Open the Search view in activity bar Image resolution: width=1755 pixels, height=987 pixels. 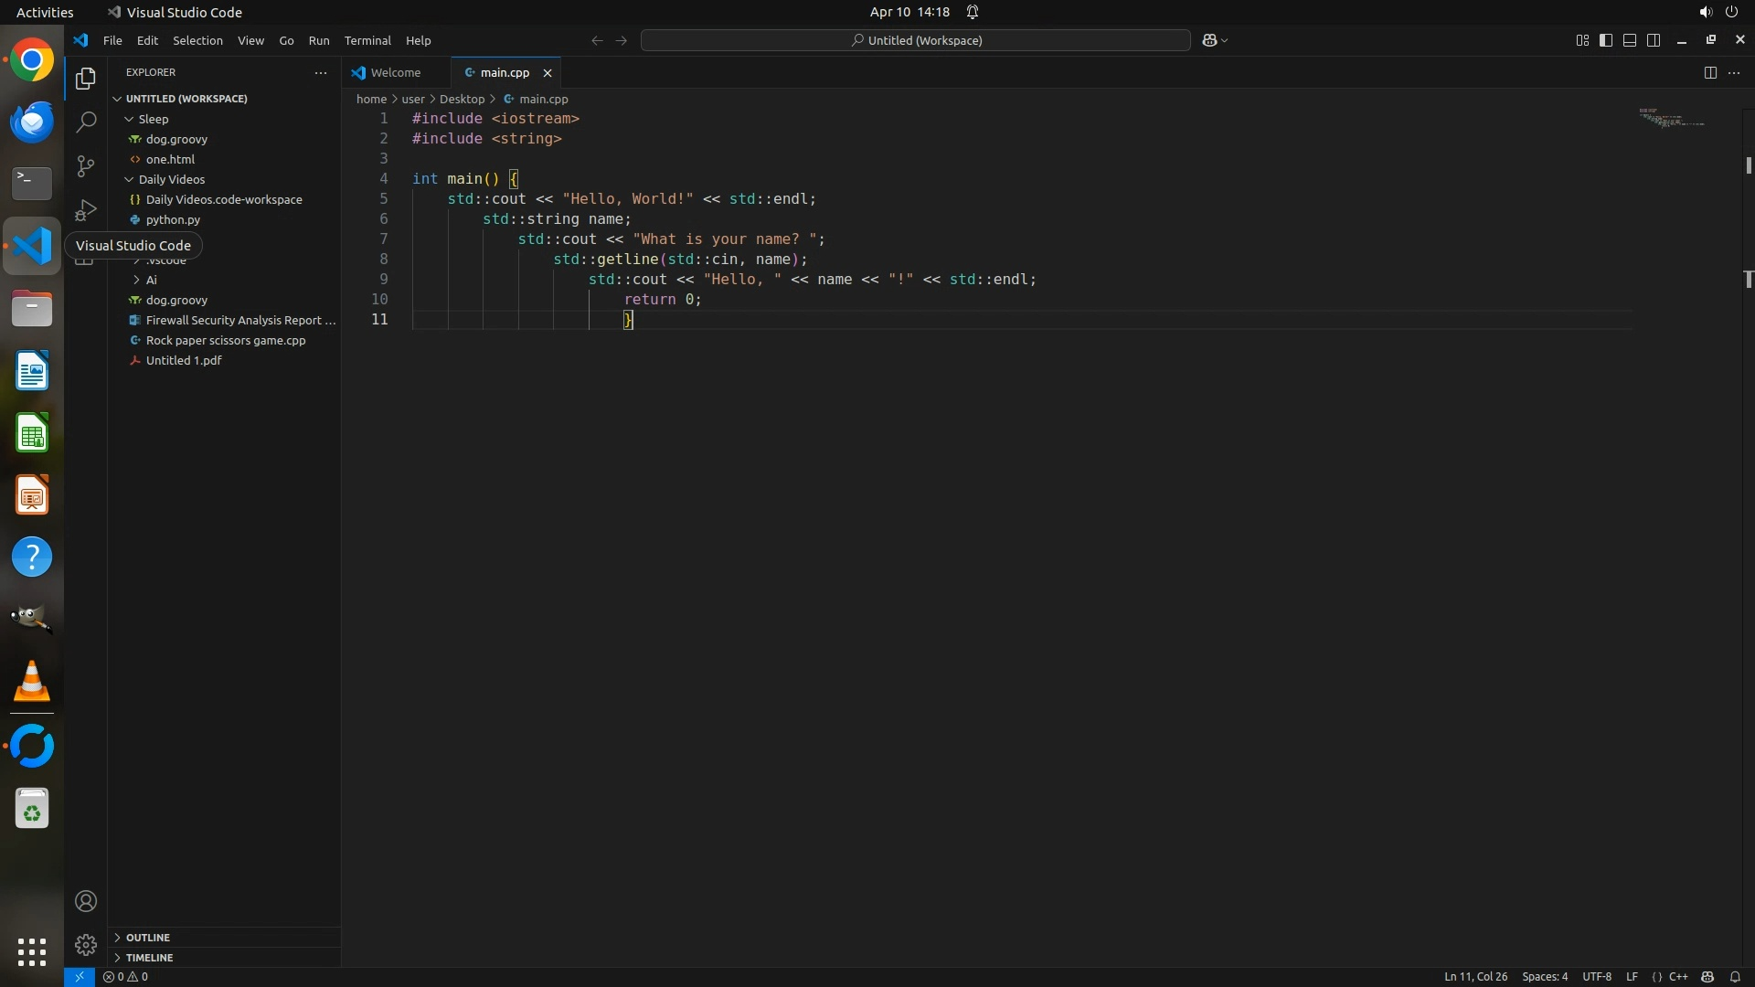point(86,122)
